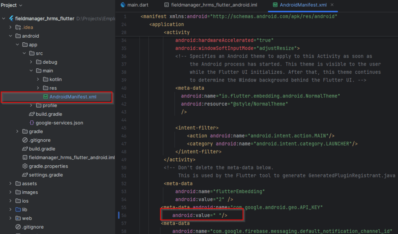Expand the ios folder
This screenshot has height=234, width=398.
coord(10,201)
